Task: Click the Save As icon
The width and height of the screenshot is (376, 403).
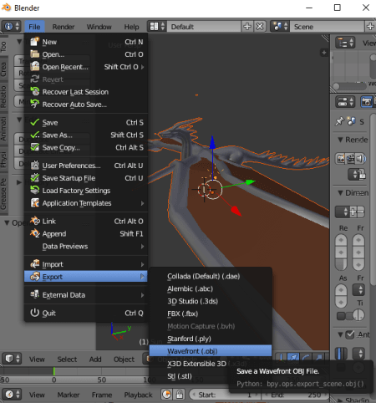Action: point(35,135)
